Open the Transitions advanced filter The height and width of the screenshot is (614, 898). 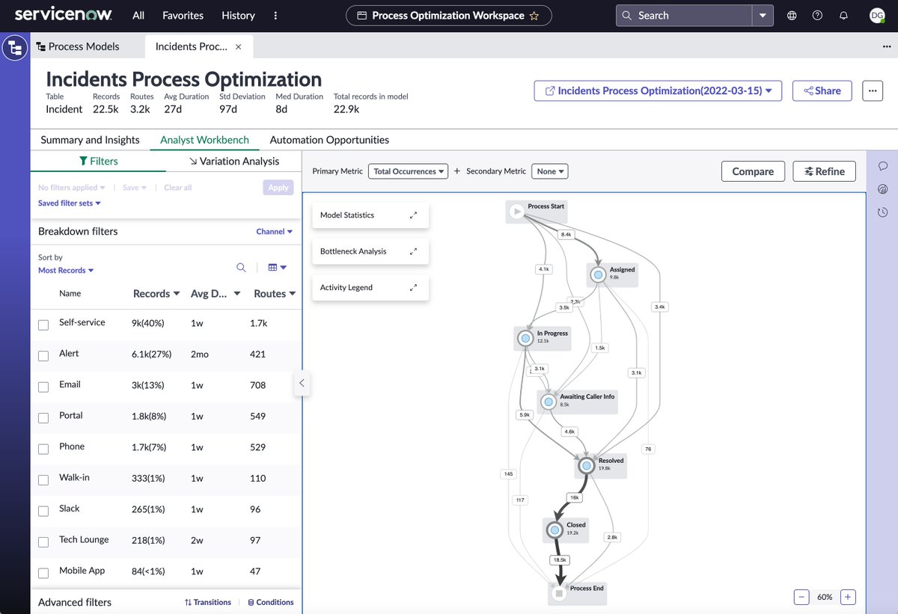pyautogui.click(x=207, y=602)
